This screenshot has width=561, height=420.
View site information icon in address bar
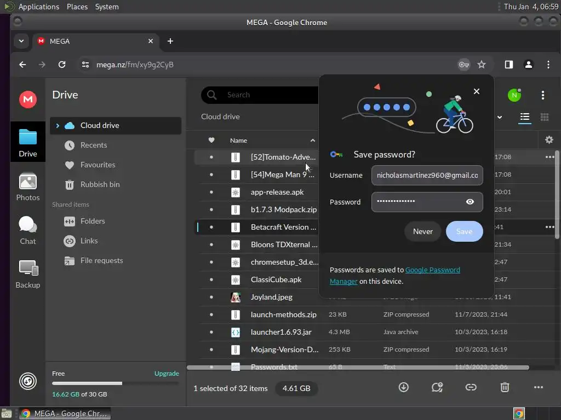pyautogui.click(x=85, y=65)
